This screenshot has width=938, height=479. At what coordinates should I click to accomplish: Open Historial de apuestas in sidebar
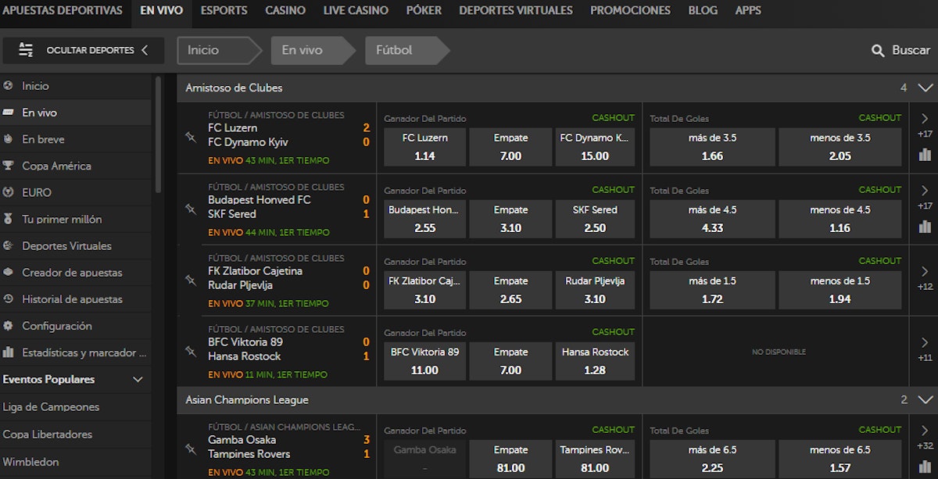pos(72,299)
